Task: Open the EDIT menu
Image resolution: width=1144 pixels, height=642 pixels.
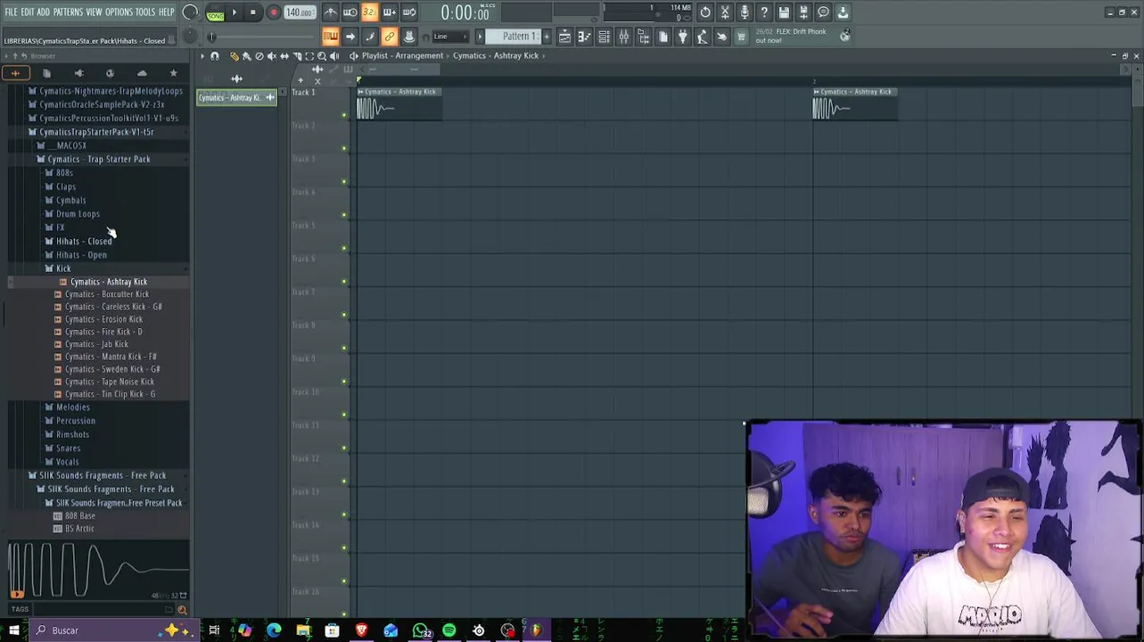Action: coord(28,12)
